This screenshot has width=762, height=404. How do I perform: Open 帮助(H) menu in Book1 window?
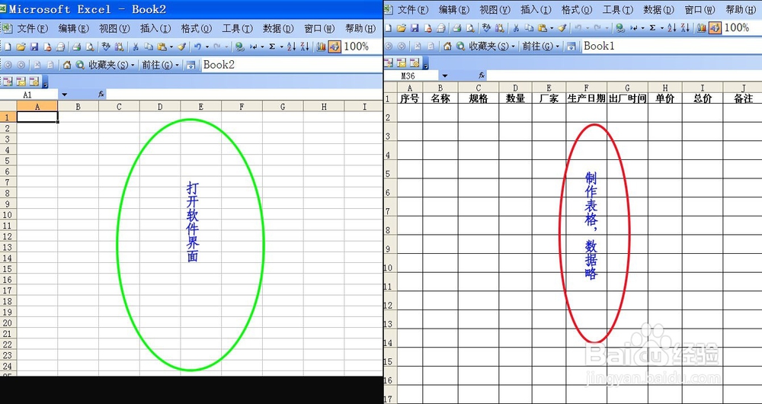coord(741,10)
